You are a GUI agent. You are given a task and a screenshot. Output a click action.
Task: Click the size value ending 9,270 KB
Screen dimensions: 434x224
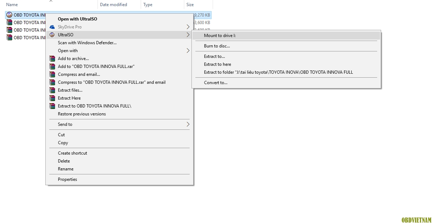point(202,15)
